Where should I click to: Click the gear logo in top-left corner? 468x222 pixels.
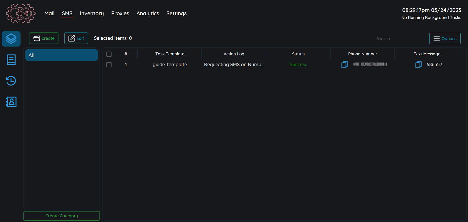[x=21, y=13]
